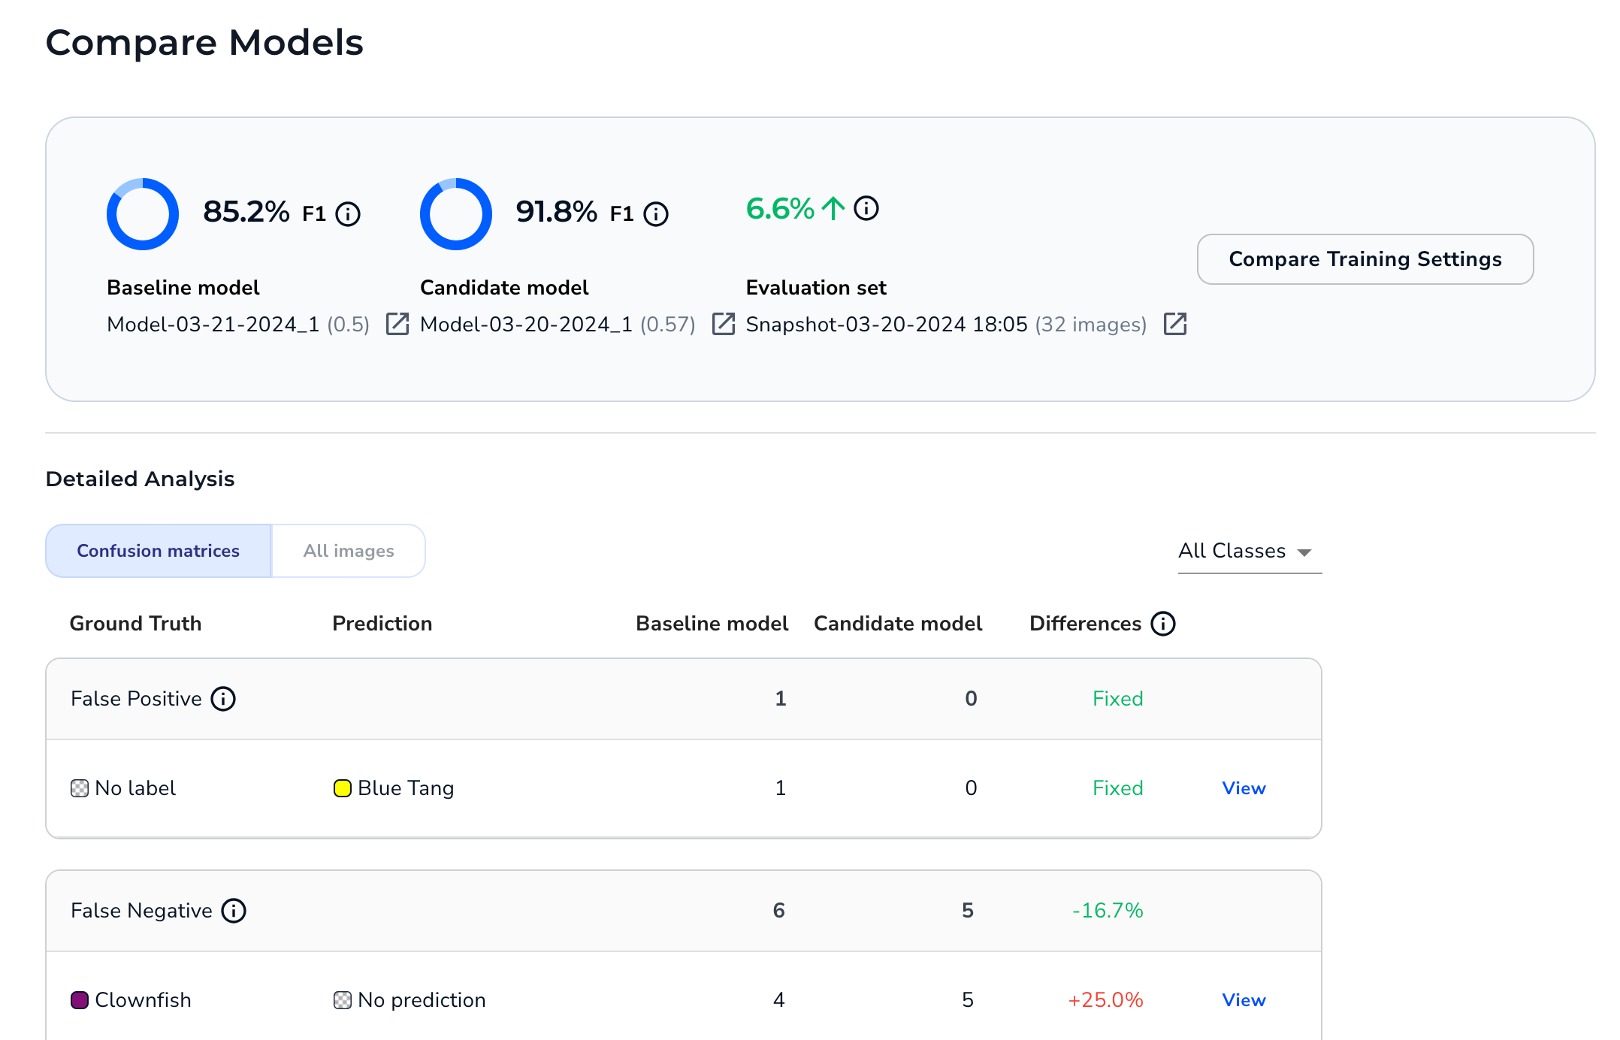Click the Differences column info icon
Screen dimensions: 1620x1040
[1163, 624]
